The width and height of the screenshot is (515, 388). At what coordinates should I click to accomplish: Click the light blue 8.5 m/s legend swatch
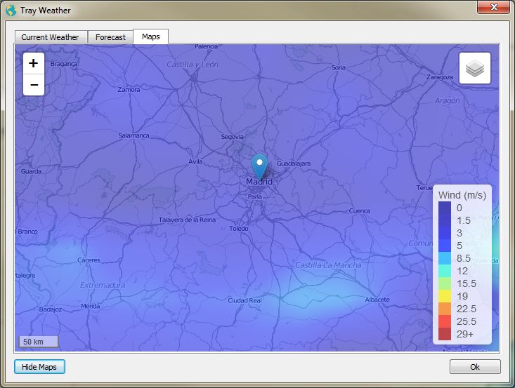[x=444, y=258]
